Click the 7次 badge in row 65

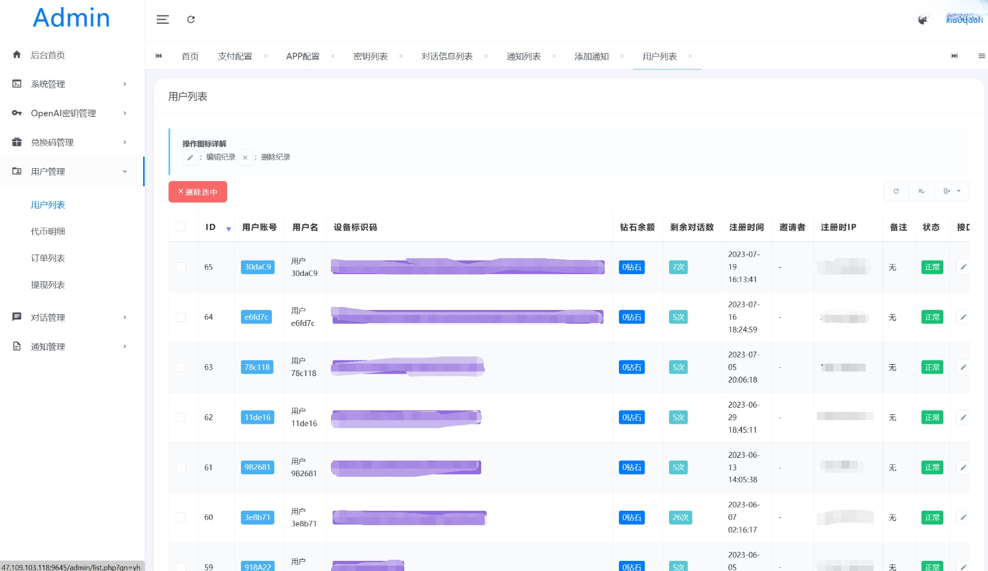(679, 267)
